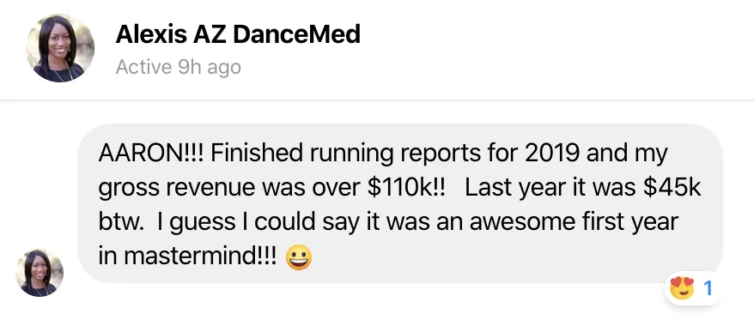The image size is (754, 326).
Task: Click the grinning face emoji in the message
Action: (x=299, y=258)
